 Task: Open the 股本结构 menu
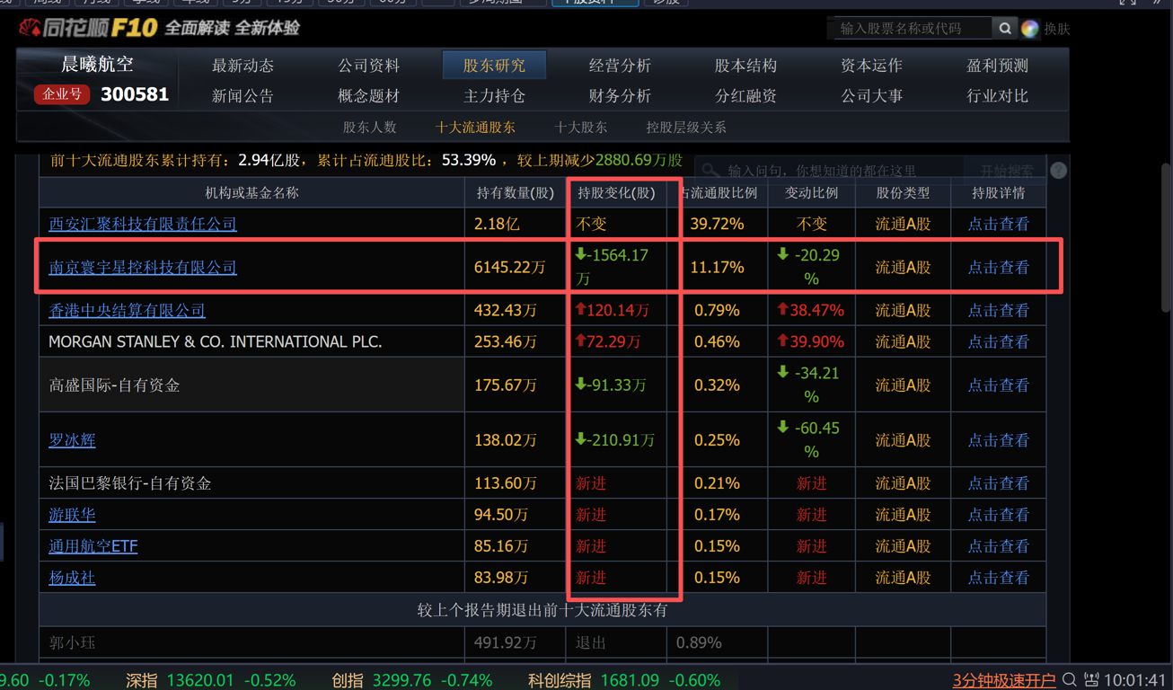tap(745, 66)
